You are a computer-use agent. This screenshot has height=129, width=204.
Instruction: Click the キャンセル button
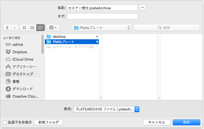click(x=156, y=122)
